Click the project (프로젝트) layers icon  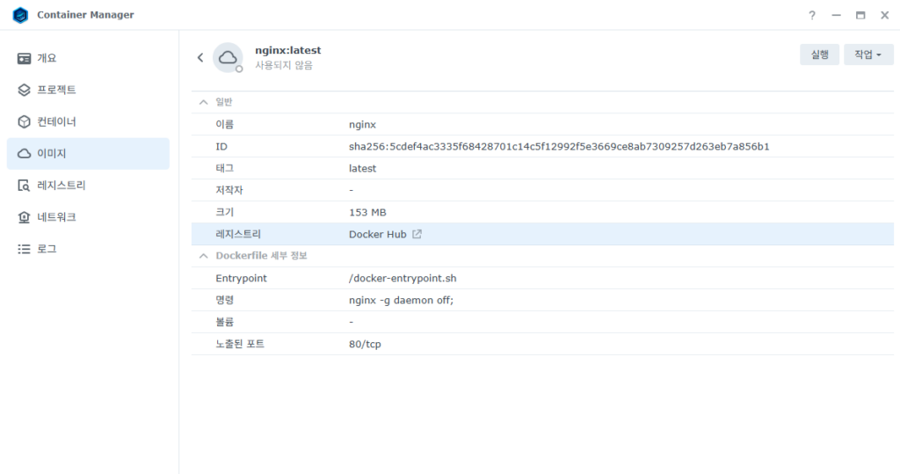click(x=25, y=90)
